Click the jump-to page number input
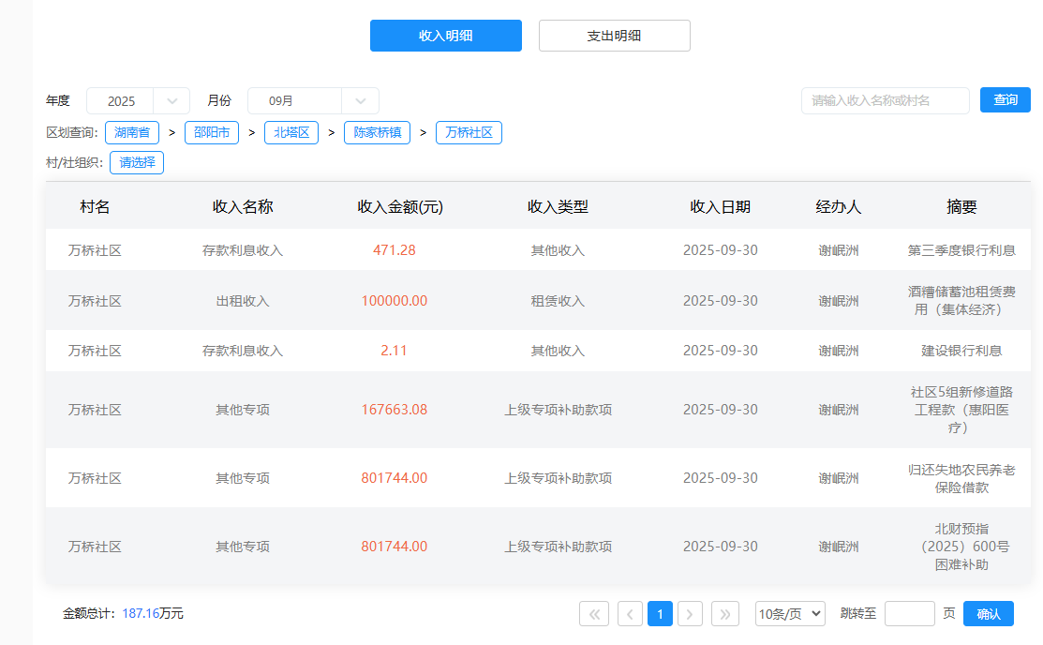Image resolution: width=1043 pixels, height=645 pixels. 909,614
